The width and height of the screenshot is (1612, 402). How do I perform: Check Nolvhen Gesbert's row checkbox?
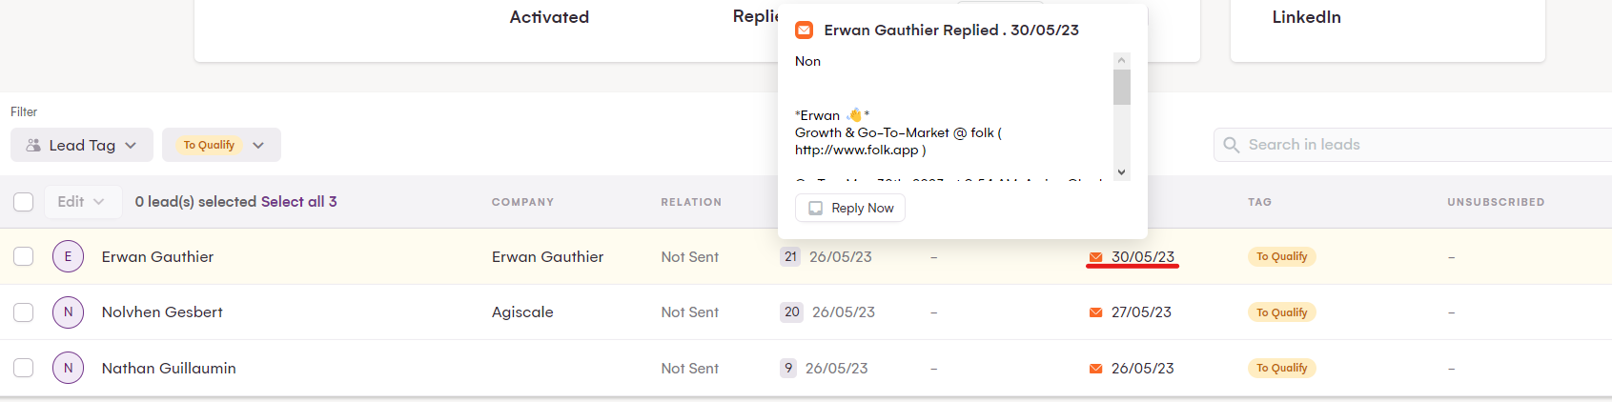coord(24,312)
